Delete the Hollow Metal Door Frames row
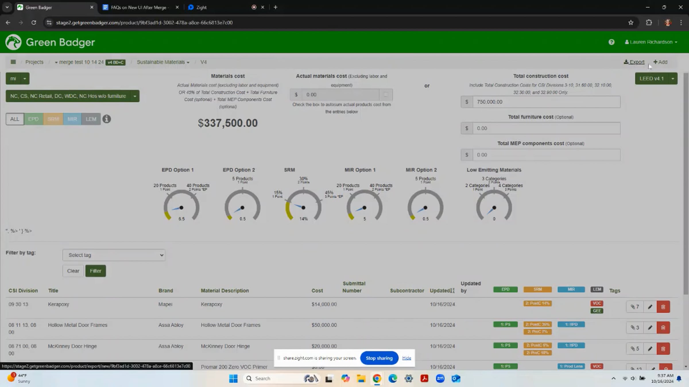The image size is (689, 387). coord(663,328)
